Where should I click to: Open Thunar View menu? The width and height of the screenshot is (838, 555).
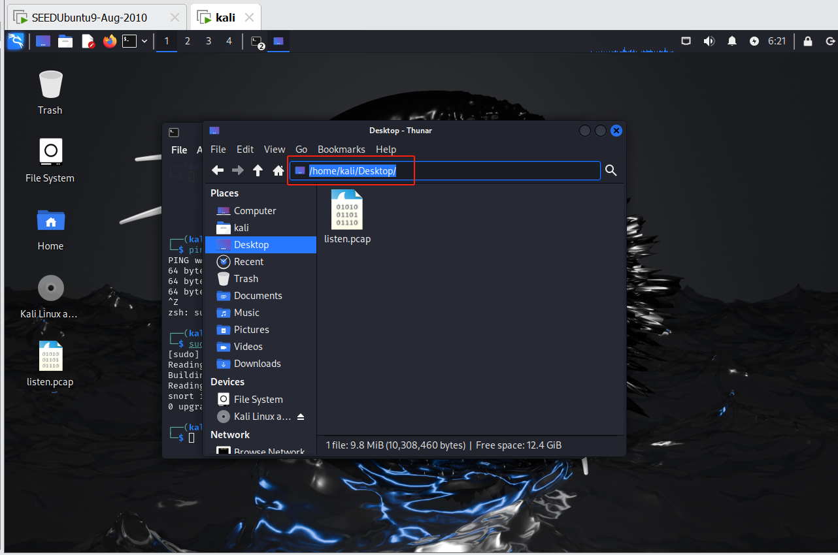[x=275, y=150]
